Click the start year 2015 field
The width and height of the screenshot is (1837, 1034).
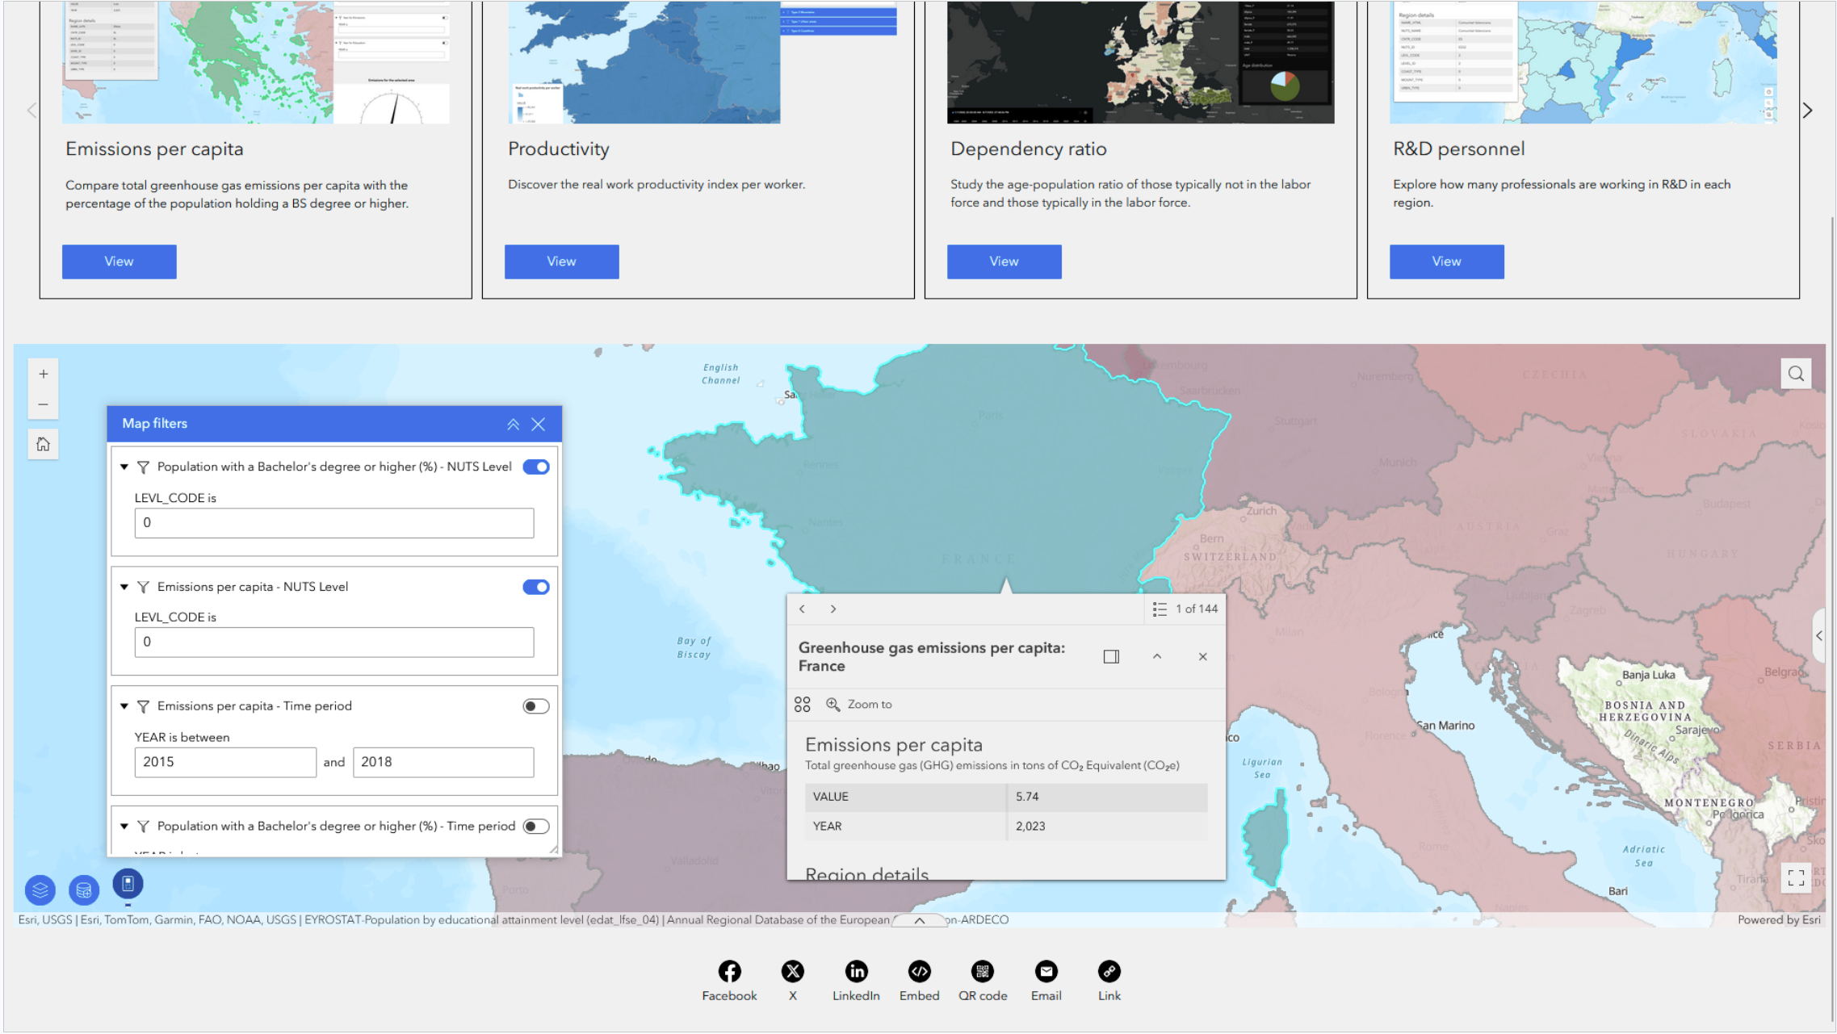225,762
